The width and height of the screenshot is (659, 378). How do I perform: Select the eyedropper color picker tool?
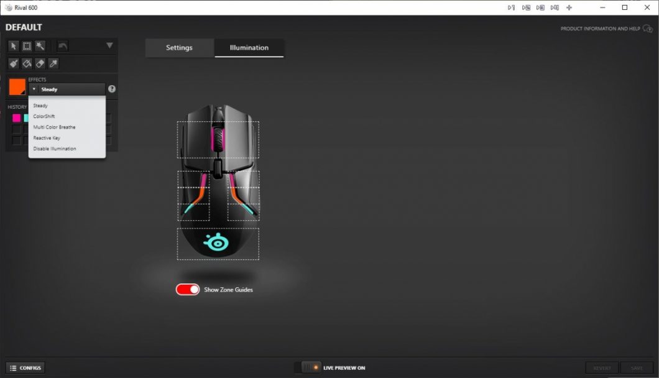52,63
